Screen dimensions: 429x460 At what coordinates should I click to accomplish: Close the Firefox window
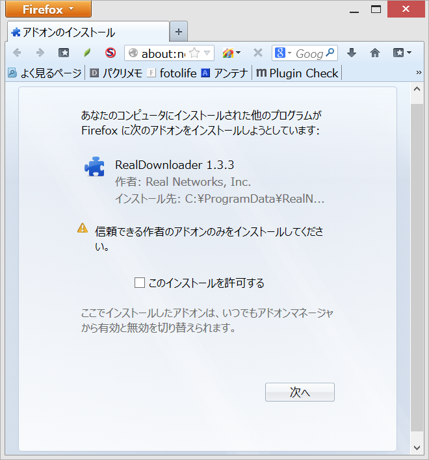tap(406, 9)
